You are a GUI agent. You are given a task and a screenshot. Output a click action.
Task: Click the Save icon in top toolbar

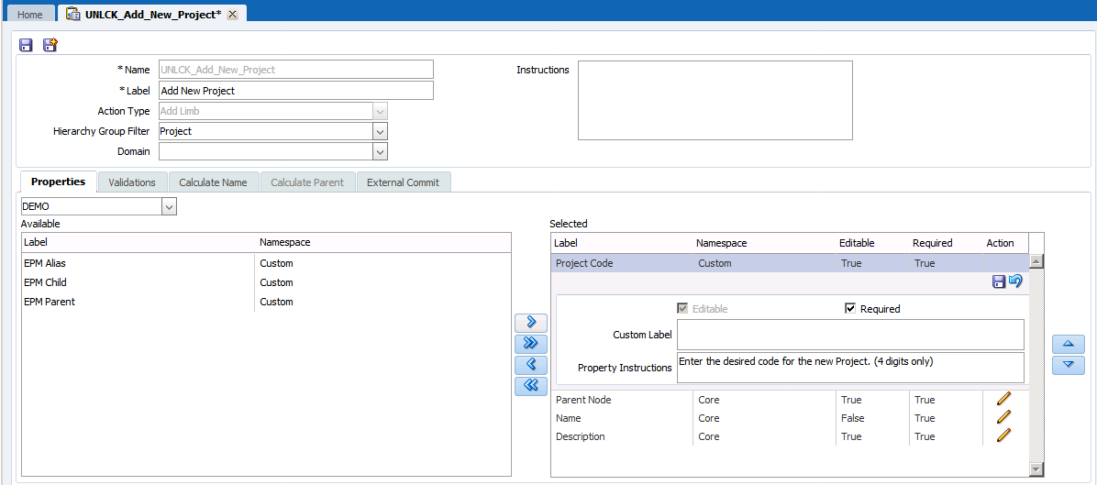26,45
